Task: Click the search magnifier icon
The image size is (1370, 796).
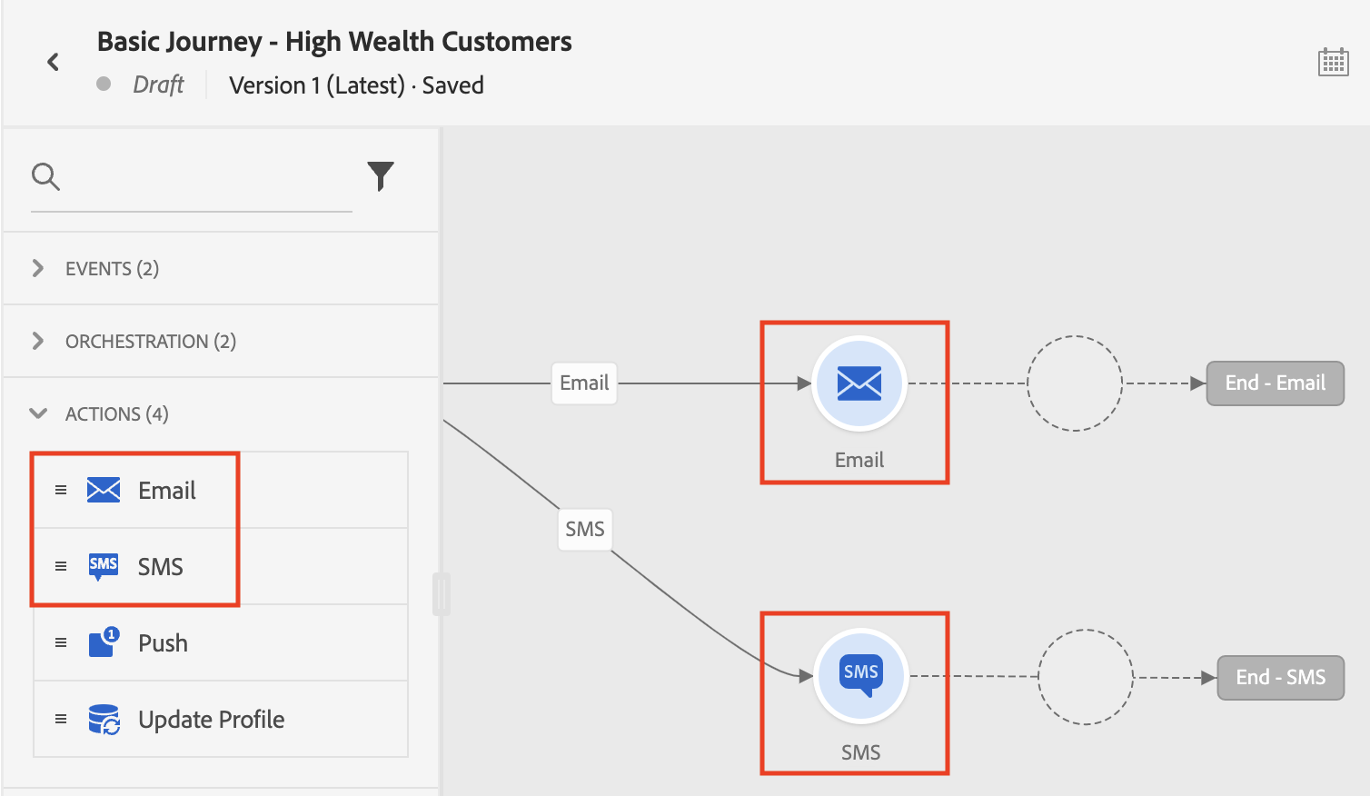Action: (45, 176)
